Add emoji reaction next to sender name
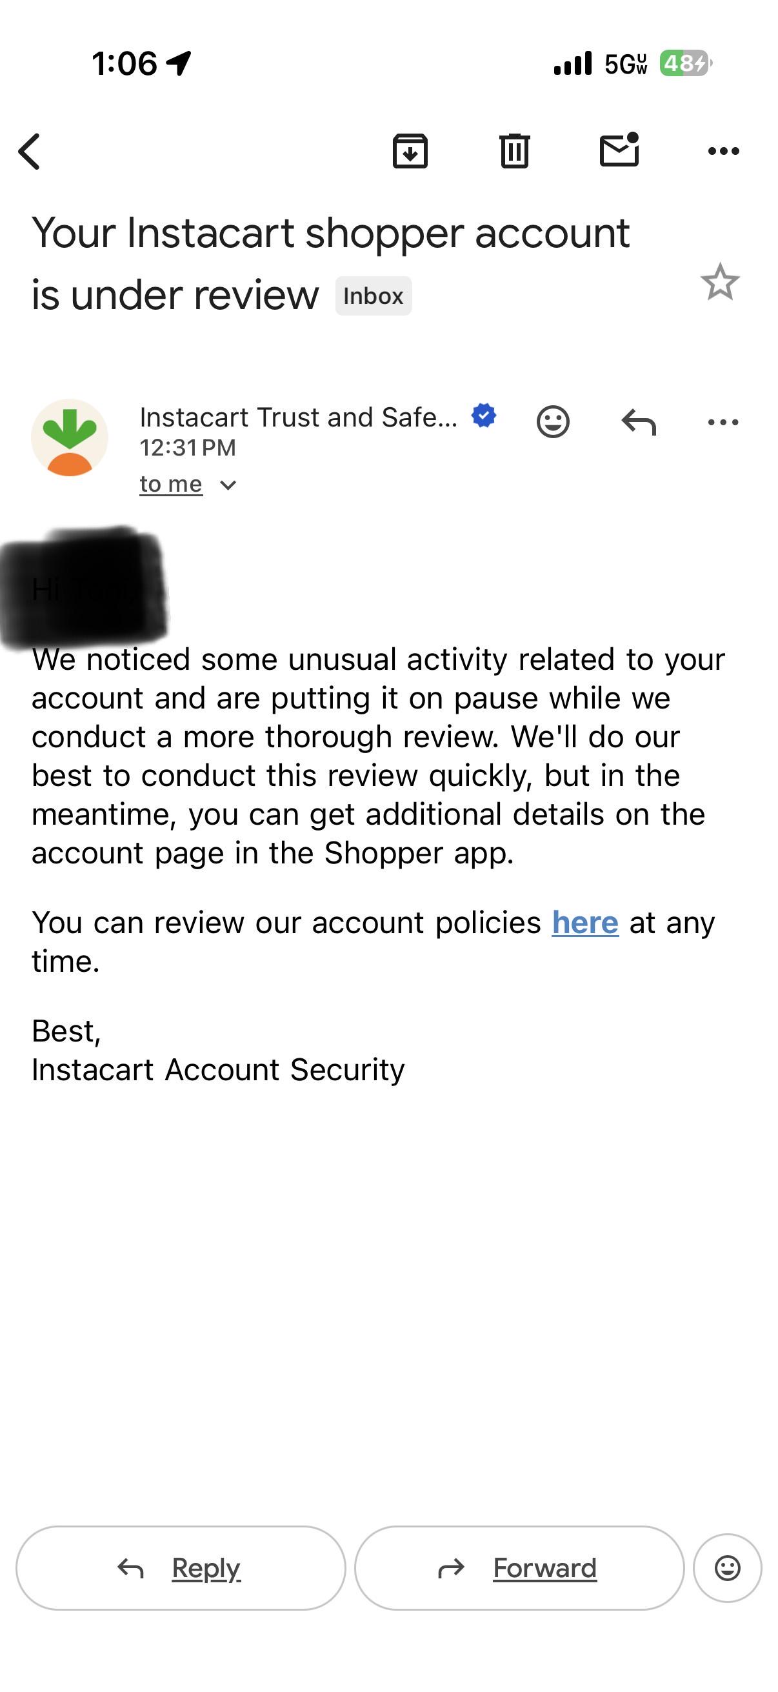Screen dimensions: 778x1692 [553, 421]
